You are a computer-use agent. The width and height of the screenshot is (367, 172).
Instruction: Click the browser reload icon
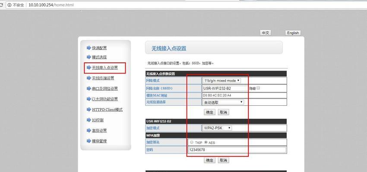pyautogui.click(x=1, y=5)
